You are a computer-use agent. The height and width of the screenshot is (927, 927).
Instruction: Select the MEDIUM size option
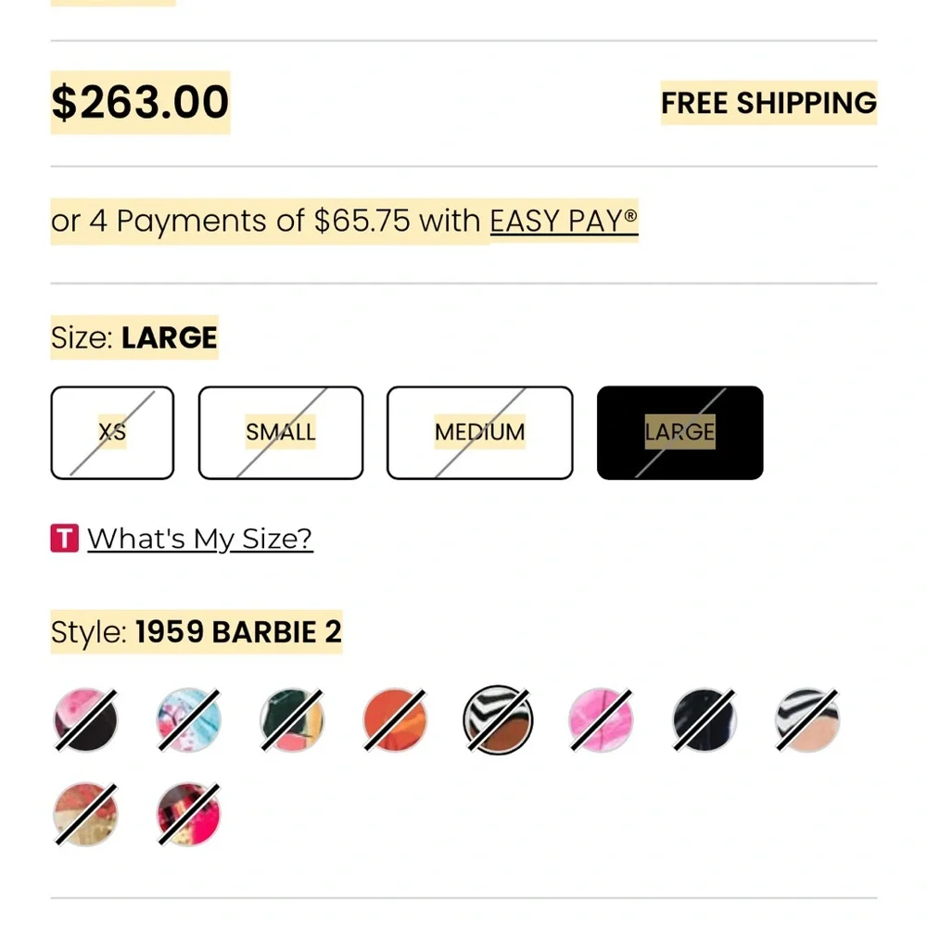479,433
